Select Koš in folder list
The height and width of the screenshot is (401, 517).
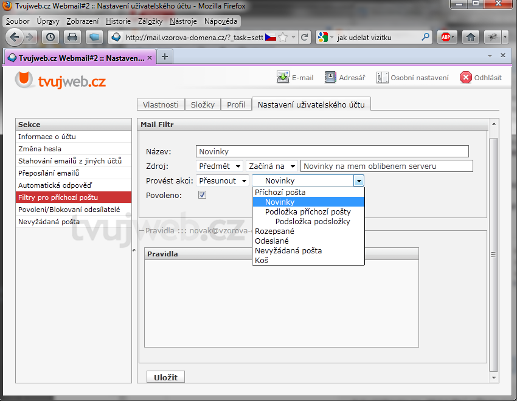(x=262, y=260)
